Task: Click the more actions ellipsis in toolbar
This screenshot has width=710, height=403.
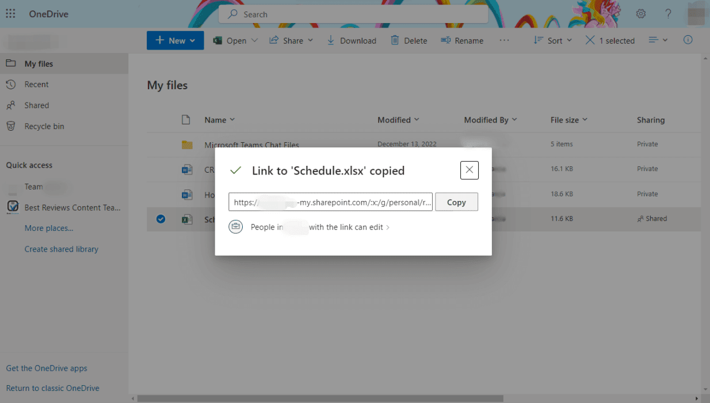Action: click(505, 40)
